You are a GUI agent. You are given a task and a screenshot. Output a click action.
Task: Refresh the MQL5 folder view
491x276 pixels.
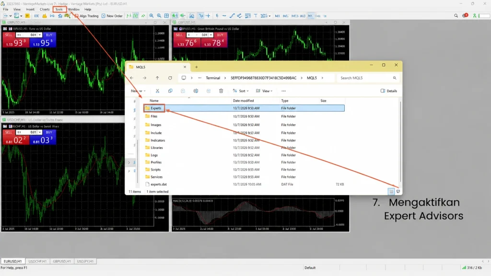(x=170, y=78)
